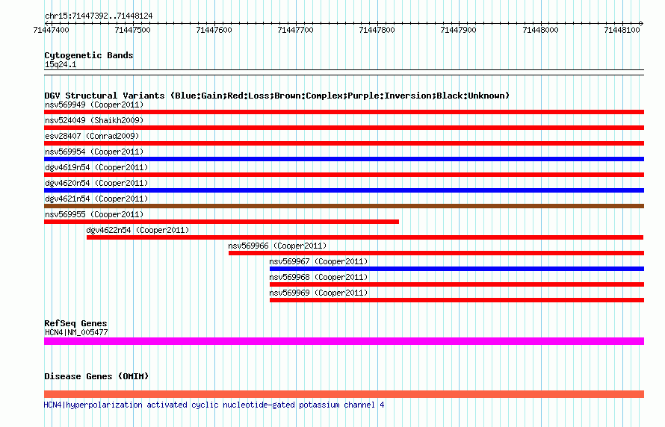Select the magenta HCN4 RefSeq gene bar

point(344,341)
